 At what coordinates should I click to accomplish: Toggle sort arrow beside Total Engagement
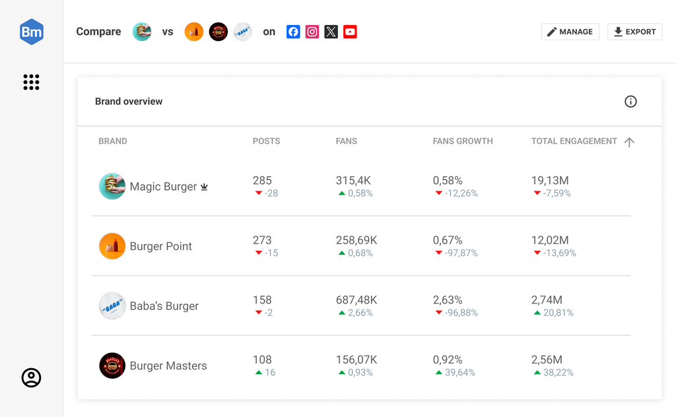click(629, 142)
